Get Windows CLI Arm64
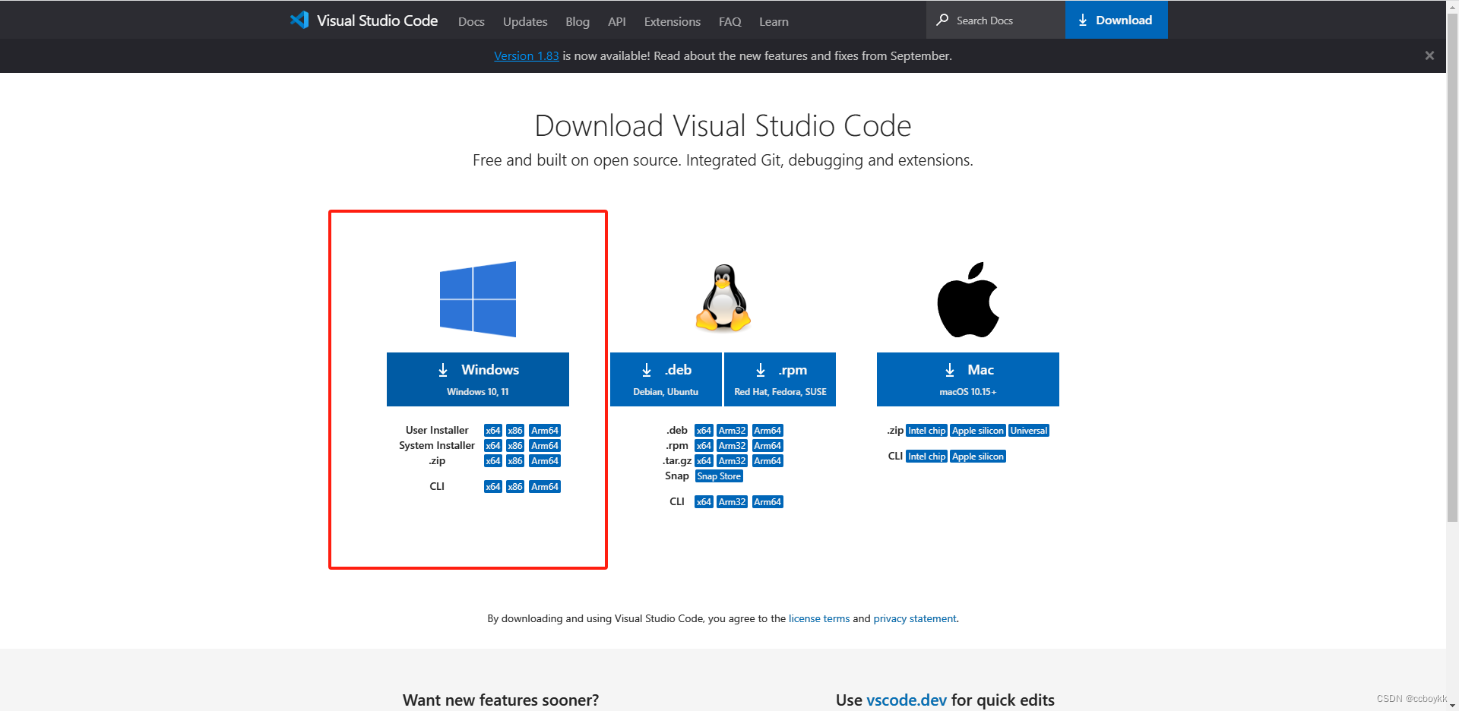Image resolution: width=1459 pixels, height=711 pixels. (x=545, y=487)
